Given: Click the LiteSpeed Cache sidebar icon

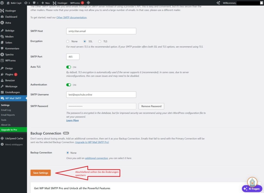Looking at the screenshot, I should (x=2, y=138).
